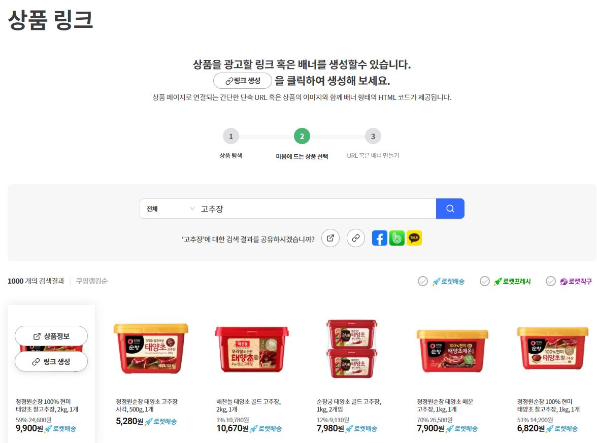Share search results via KakaoTalk icon
Image resolution: width=597 pixels, height=443 pixels.
tap(414, 238)
